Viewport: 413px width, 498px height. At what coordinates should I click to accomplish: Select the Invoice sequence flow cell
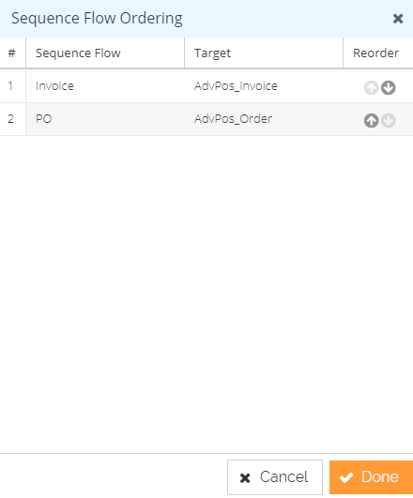105,86
